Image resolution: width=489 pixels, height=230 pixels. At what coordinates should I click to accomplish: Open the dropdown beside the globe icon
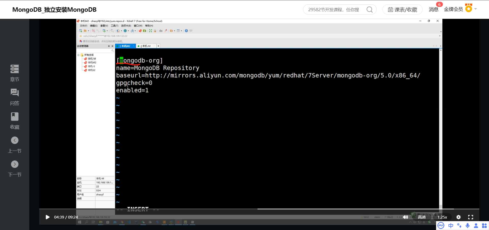pyautogui.click(x=128, y=31)
